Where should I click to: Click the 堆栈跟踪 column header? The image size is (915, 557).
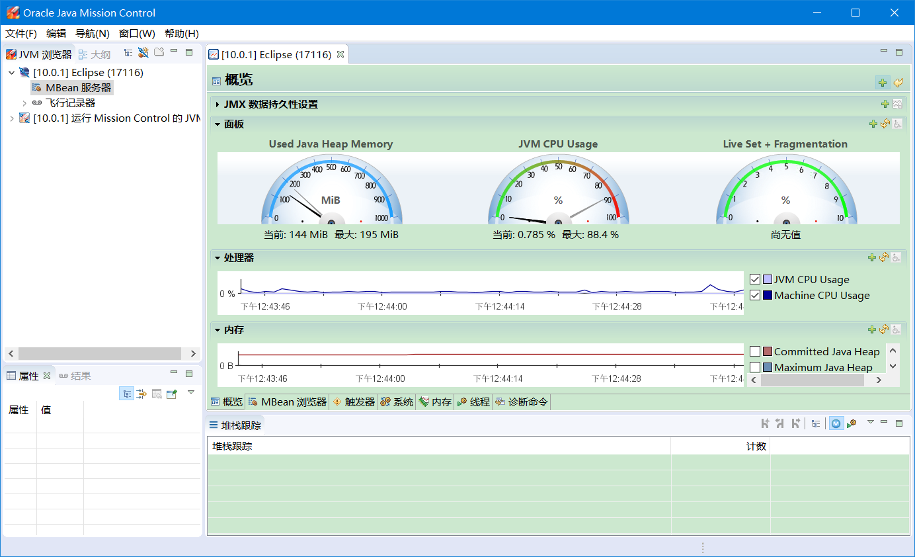click(439, 447)
